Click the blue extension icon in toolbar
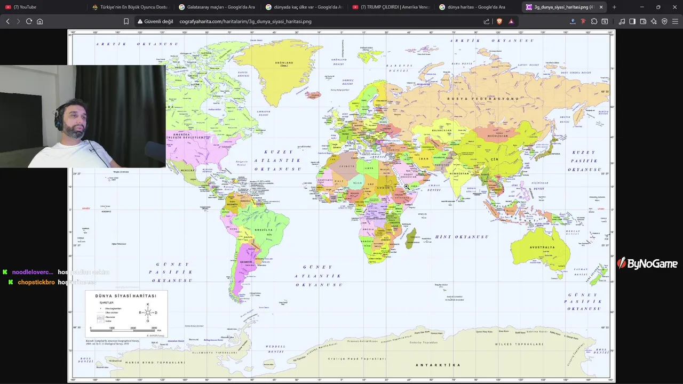Screen dimensions: 683x384 573,21
